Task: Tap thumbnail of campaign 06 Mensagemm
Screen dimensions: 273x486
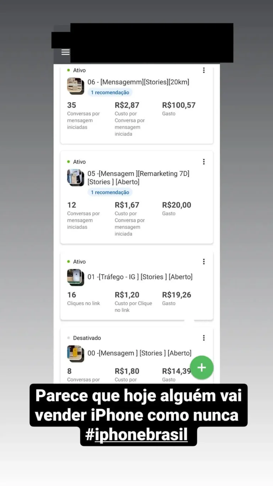Action: [x=75, y=86]
